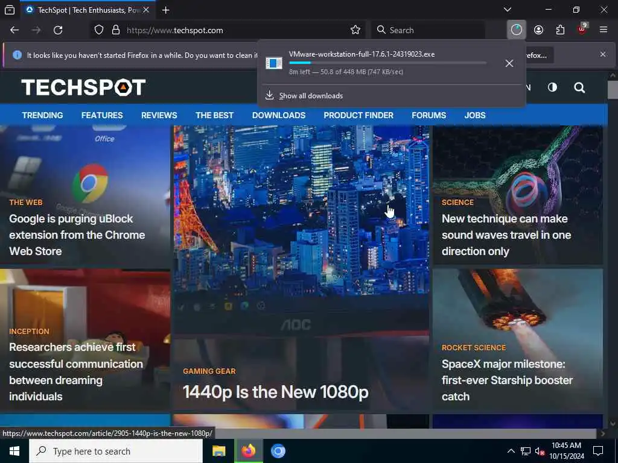This screenshot has height=463, width=618.
Task: Dismiss the Firefox refresh notification bar
Action: pyautogui.click(x=603, y=54)
